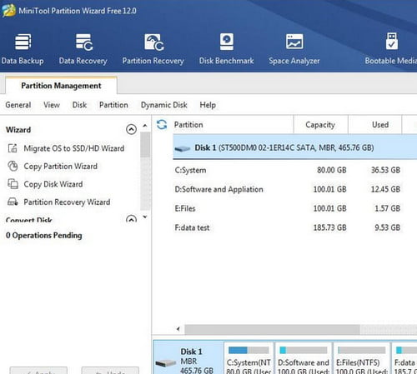
Task: Launch Space Analyzer
Action: pos(294,49)
